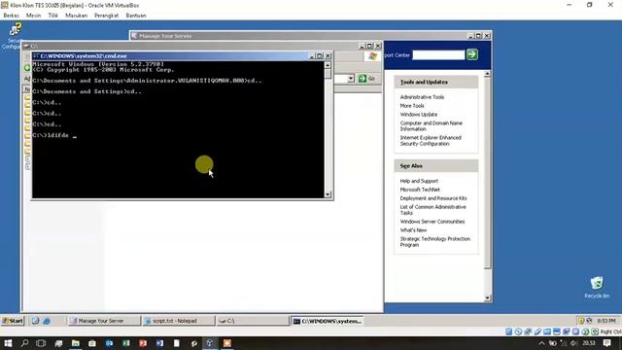The image size is (622, 350).
Task: Click the VirtualBox USB status icon
Action: (537, 332)
